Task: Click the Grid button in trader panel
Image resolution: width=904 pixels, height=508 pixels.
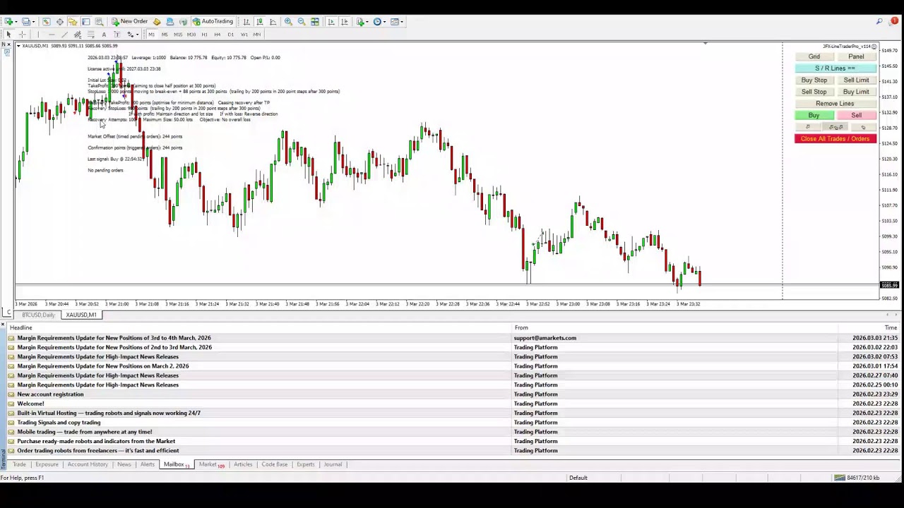Action: pos(814,56)
